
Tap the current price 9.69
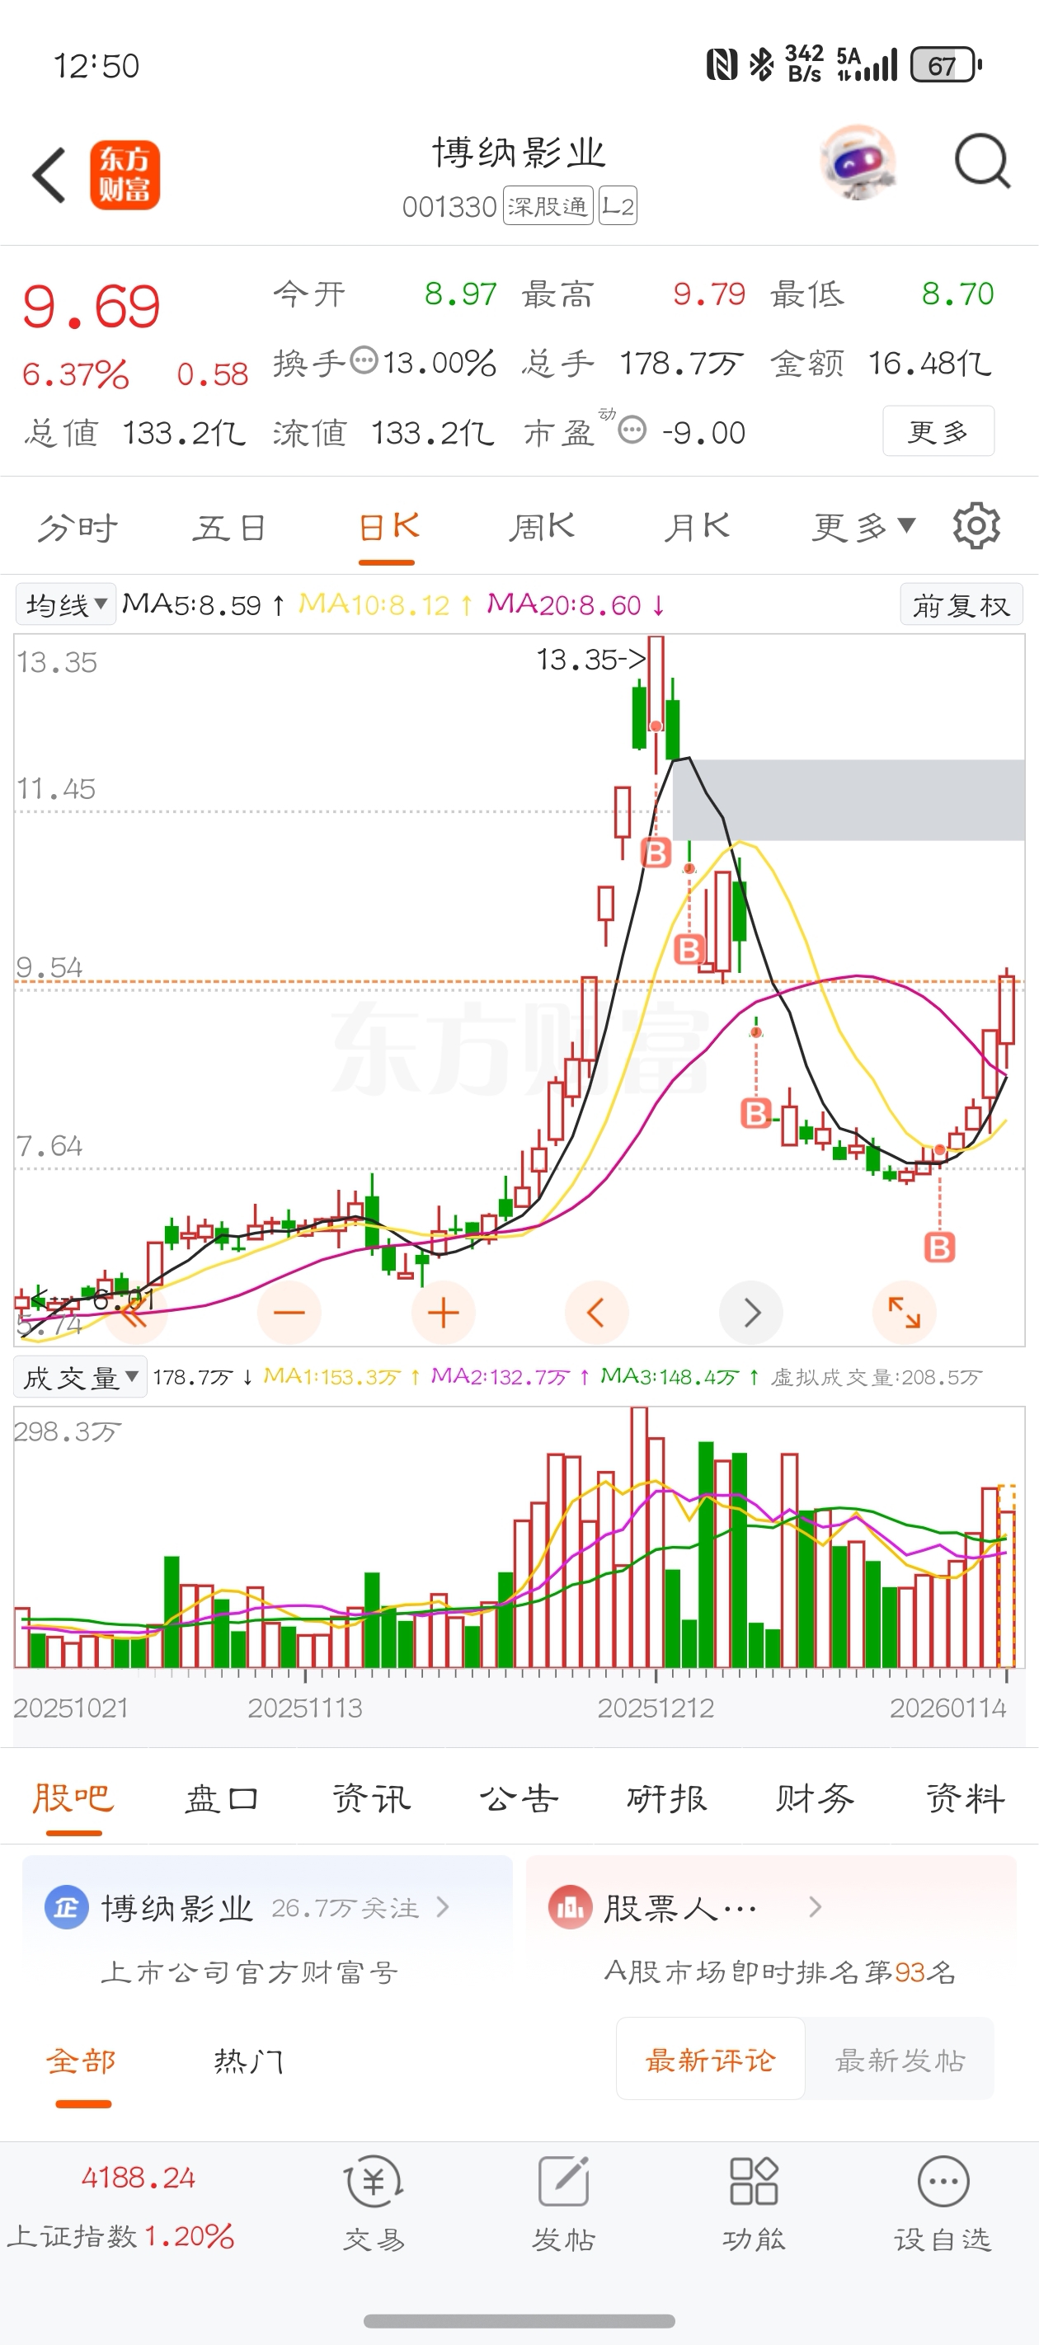(x=91, y=307)
